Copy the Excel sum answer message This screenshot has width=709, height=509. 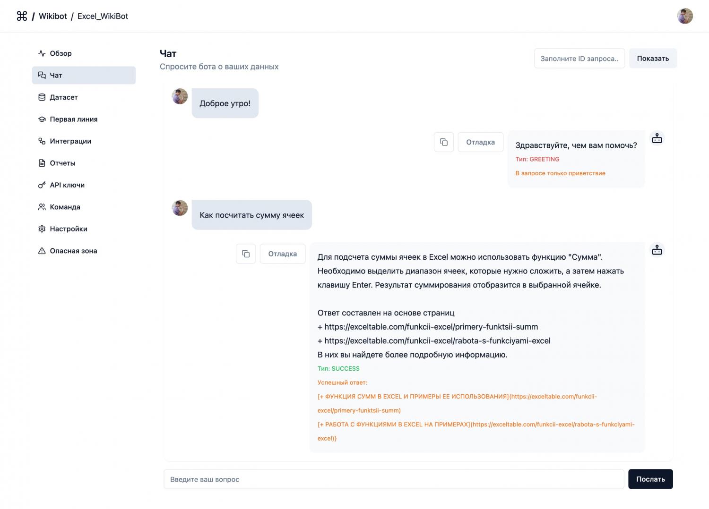pos(246,254)
